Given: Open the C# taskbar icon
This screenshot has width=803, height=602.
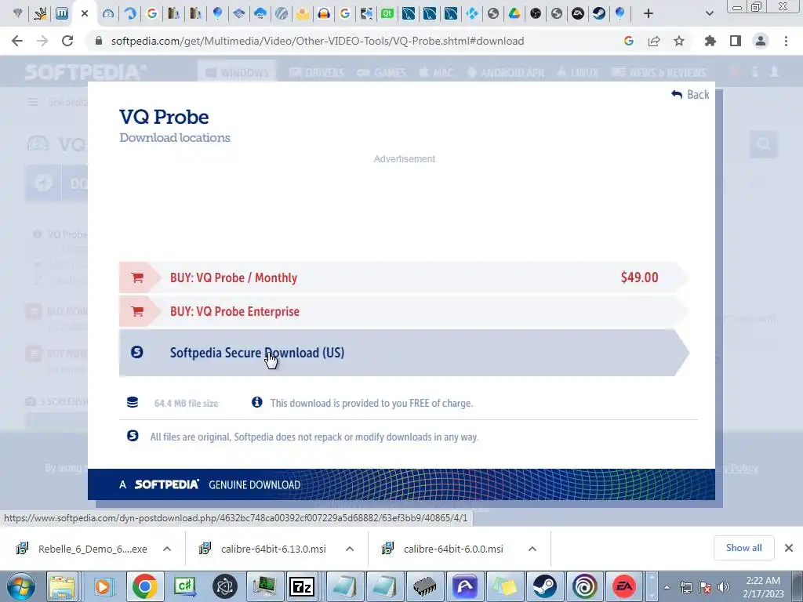Looking at the screenshot, I should pyautogui.click(x=185, y=586).
